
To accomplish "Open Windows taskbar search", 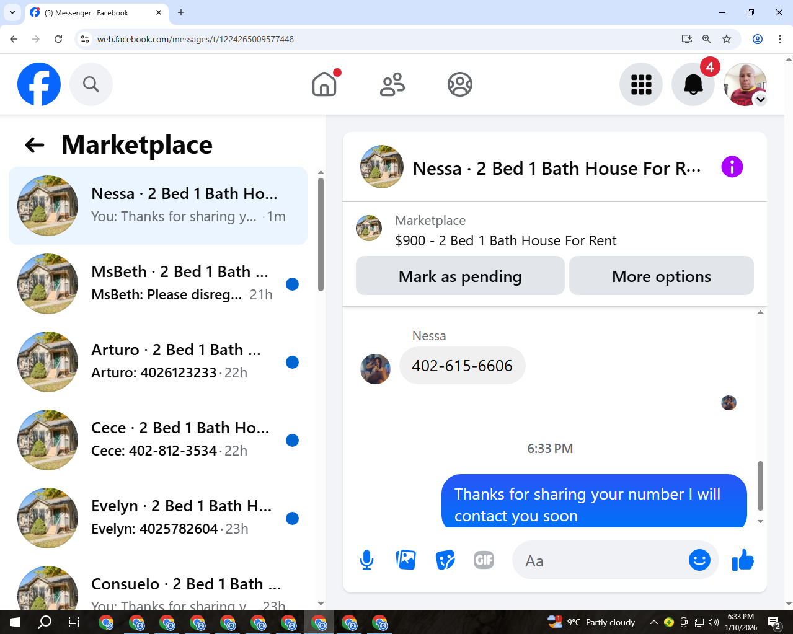I will coord(45,622).
